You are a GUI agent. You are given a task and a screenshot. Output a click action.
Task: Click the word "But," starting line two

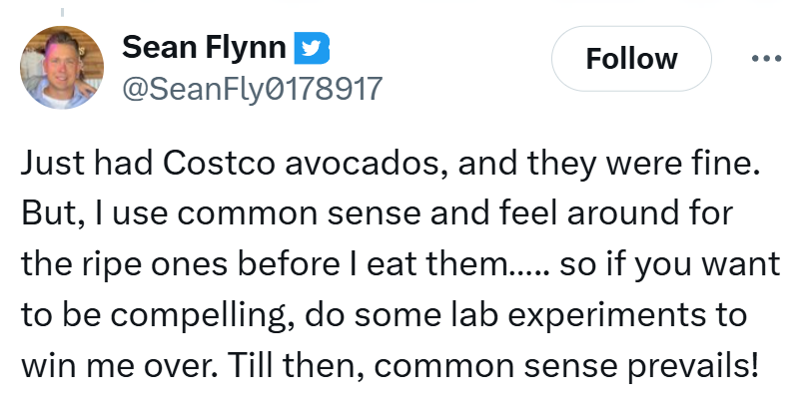click(x=50, y=215)
